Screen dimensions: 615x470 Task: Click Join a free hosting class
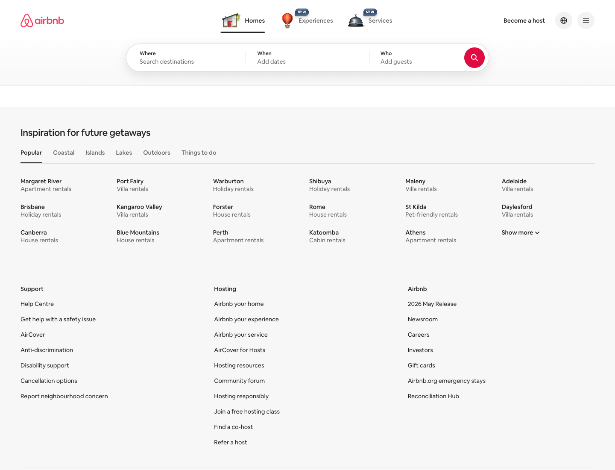(x=247, y=411)
